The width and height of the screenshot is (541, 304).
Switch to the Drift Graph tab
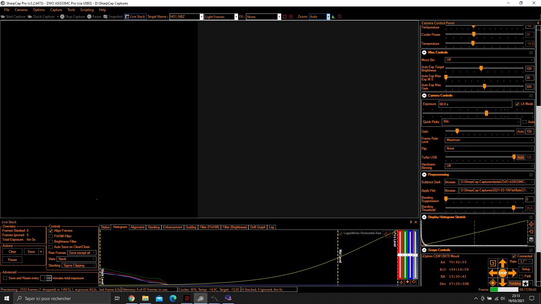(x=258, y=227)
